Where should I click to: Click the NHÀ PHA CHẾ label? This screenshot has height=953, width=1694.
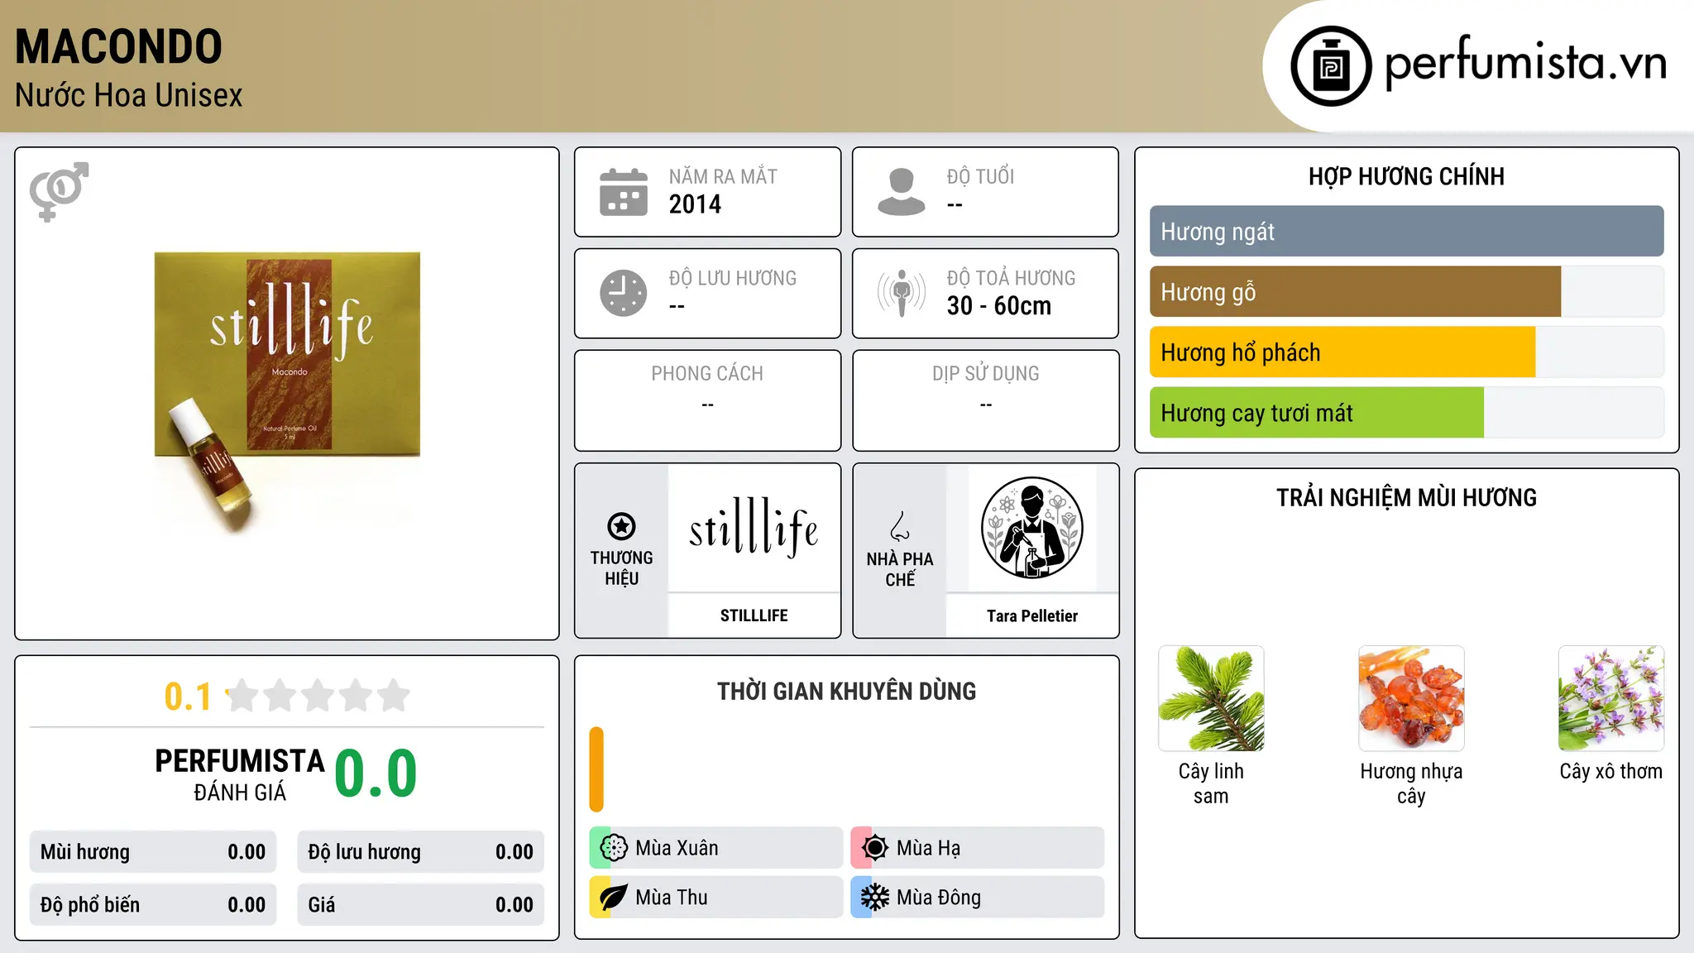point(900,569)
